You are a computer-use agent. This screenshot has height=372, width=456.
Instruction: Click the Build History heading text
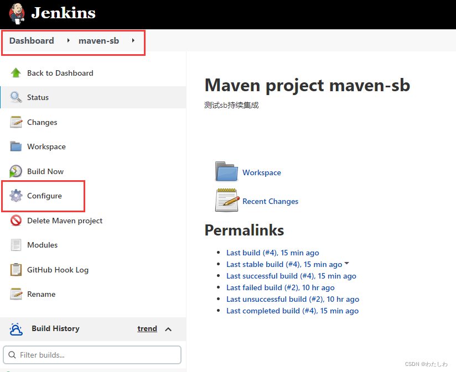coord(55,328)
